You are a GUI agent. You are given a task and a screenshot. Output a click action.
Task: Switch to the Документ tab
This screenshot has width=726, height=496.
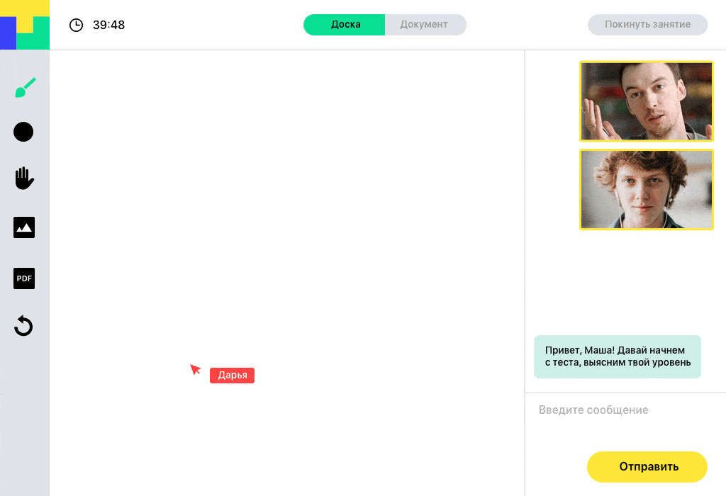coord(425,25)
